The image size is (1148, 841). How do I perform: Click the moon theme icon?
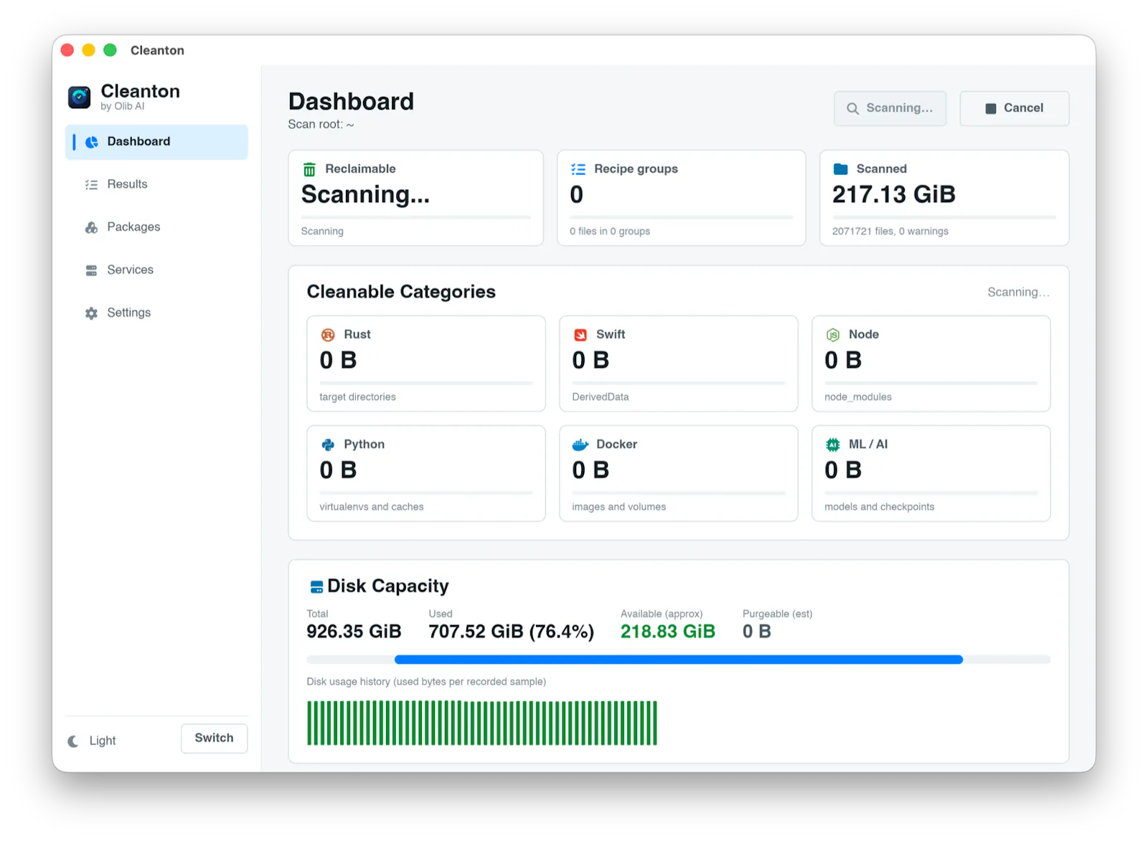pos(73,741)
